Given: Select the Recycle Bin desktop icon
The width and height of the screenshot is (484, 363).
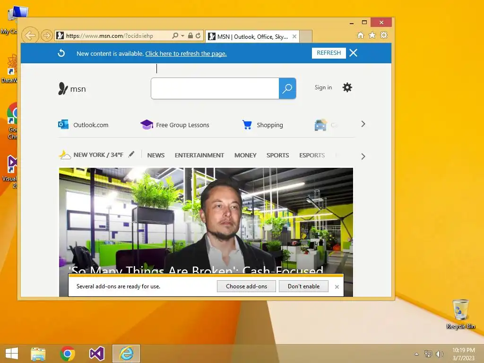Looking at the screenshot, I should click(460, 314).
